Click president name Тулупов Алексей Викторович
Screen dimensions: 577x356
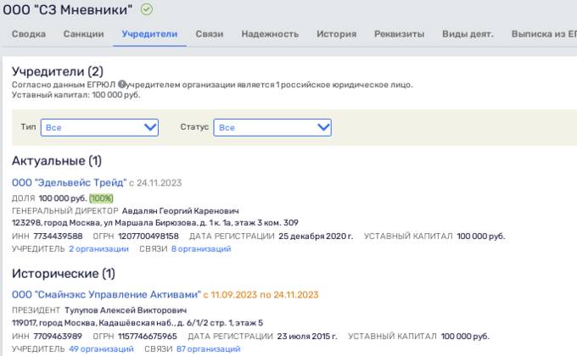tap(126, 310)
